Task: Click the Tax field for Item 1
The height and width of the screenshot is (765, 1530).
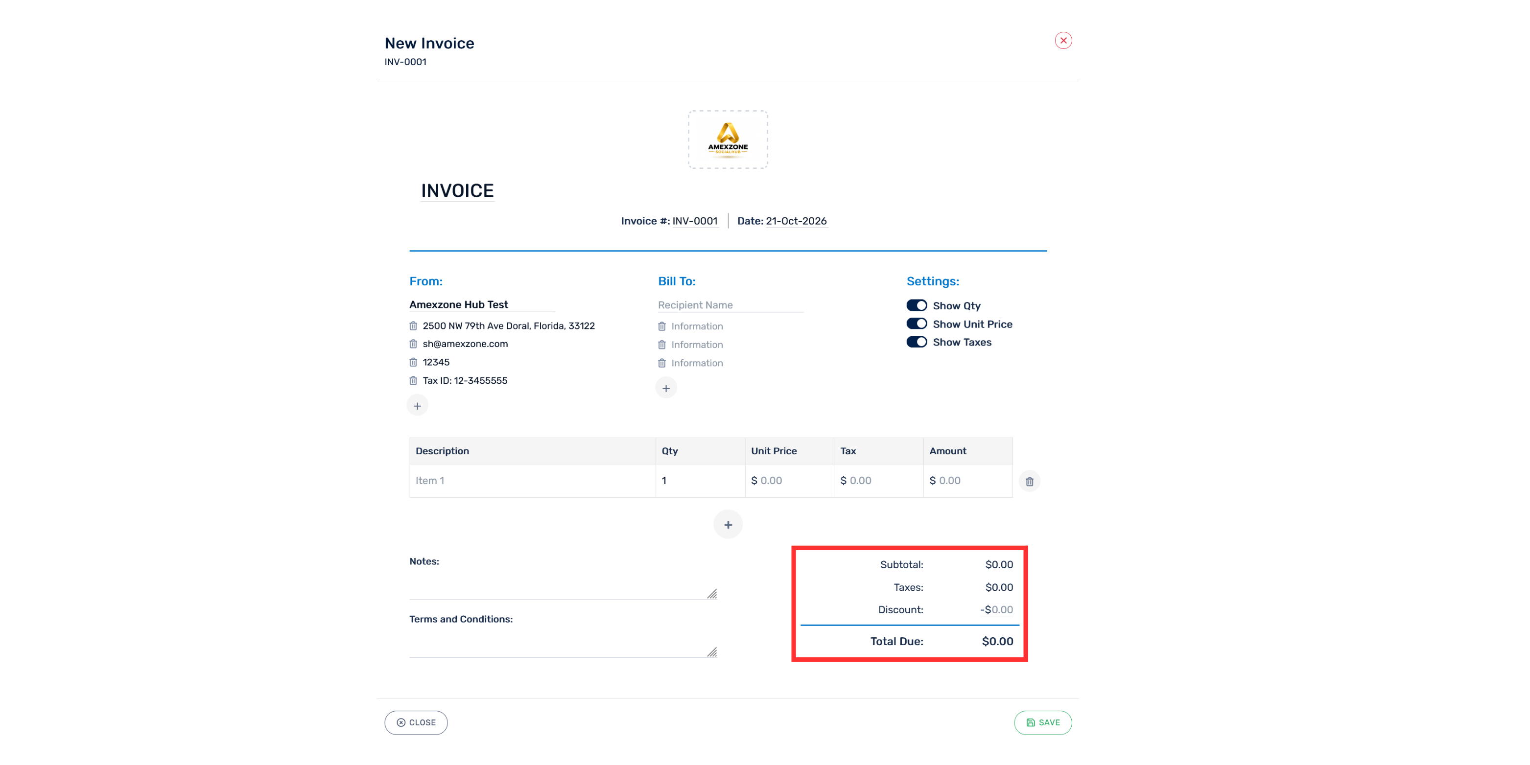Action: click(x=878, y=481)
